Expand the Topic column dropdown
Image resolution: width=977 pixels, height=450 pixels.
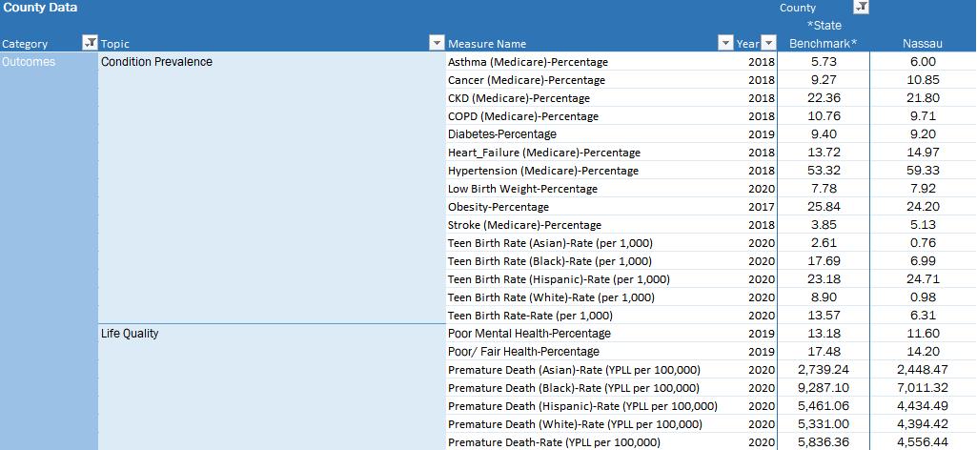(437, 43)
